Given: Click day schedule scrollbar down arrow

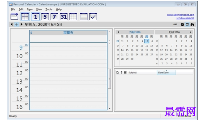Looking at the screenshot, I should 110,108.
